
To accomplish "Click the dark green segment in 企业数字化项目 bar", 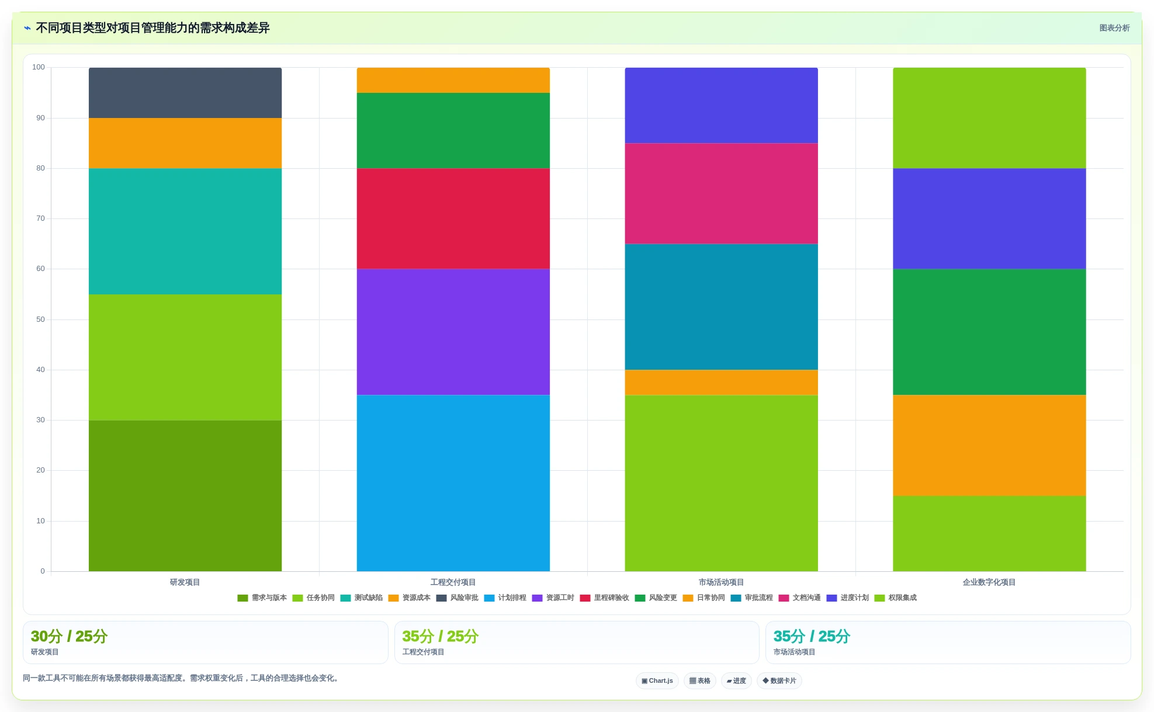I will (x=990, y=332).
